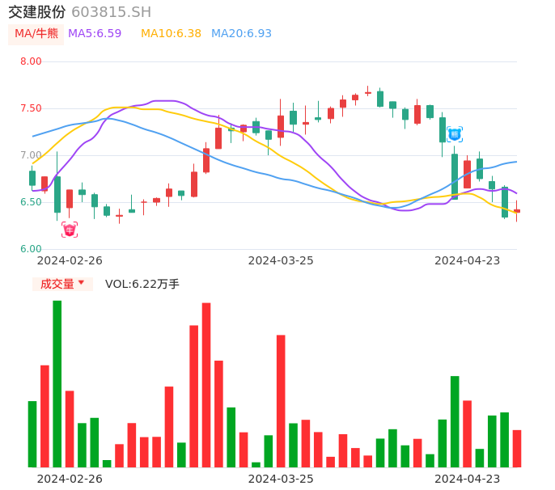Toggle the MA/牛熊 indicator button
The height and width of the screenshot is (490, 555).
pyautogui.click(x=36, y=34)
